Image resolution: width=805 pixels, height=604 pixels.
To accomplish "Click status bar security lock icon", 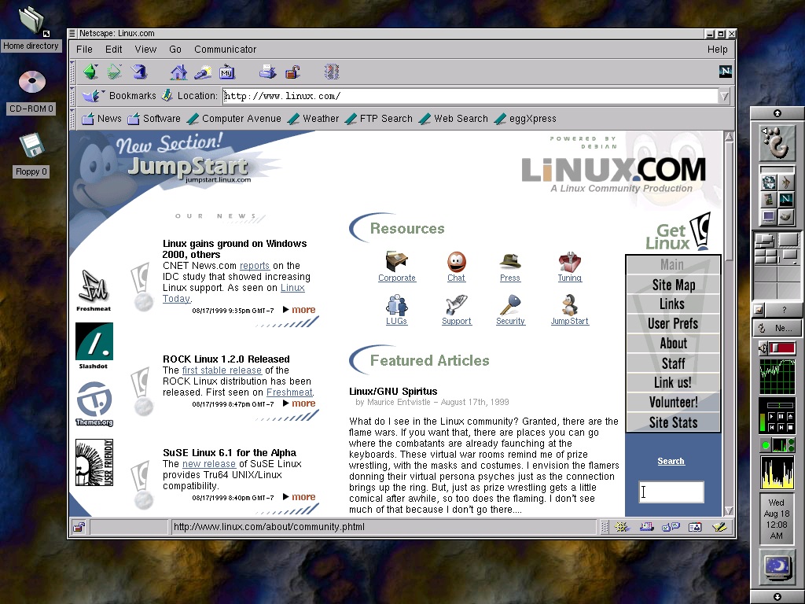I will tap(79, 527).
